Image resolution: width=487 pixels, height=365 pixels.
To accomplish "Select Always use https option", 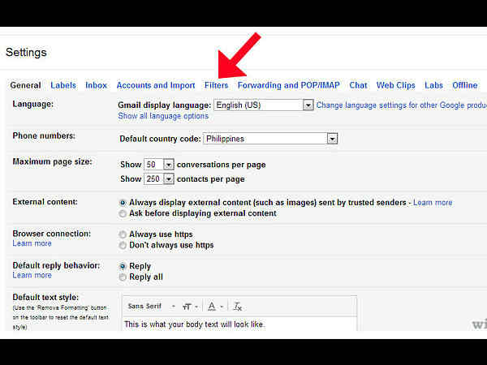I will [123, 234].
